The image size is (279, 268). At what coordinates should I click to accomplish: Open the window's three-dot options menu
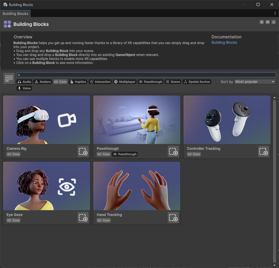[275, 13]
